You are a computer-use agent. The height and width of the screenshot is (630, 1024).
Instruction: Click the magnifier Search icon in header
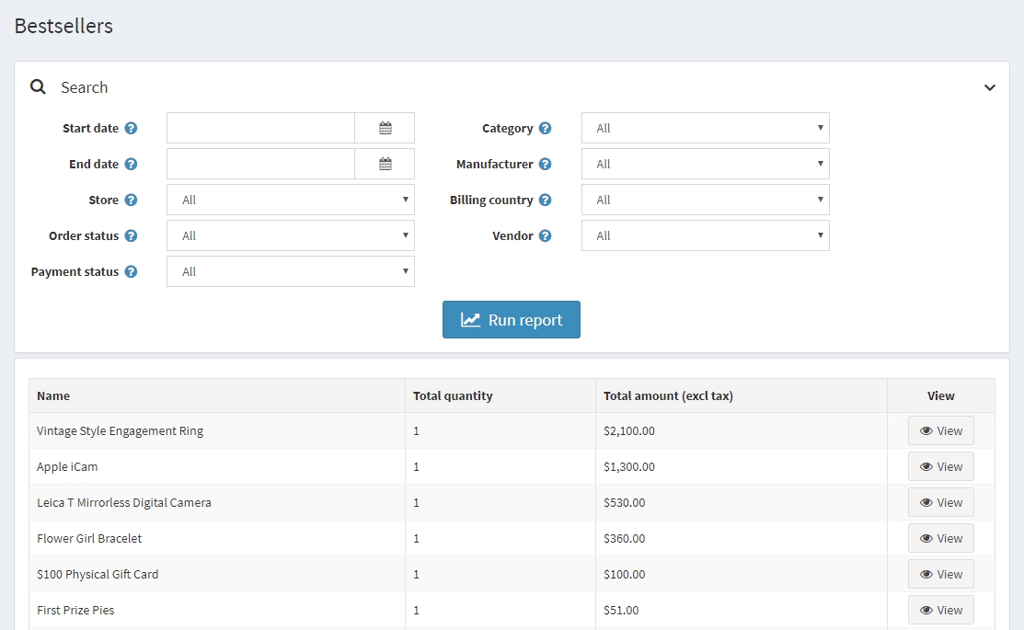pyautogui.click(x=38, y=87)
